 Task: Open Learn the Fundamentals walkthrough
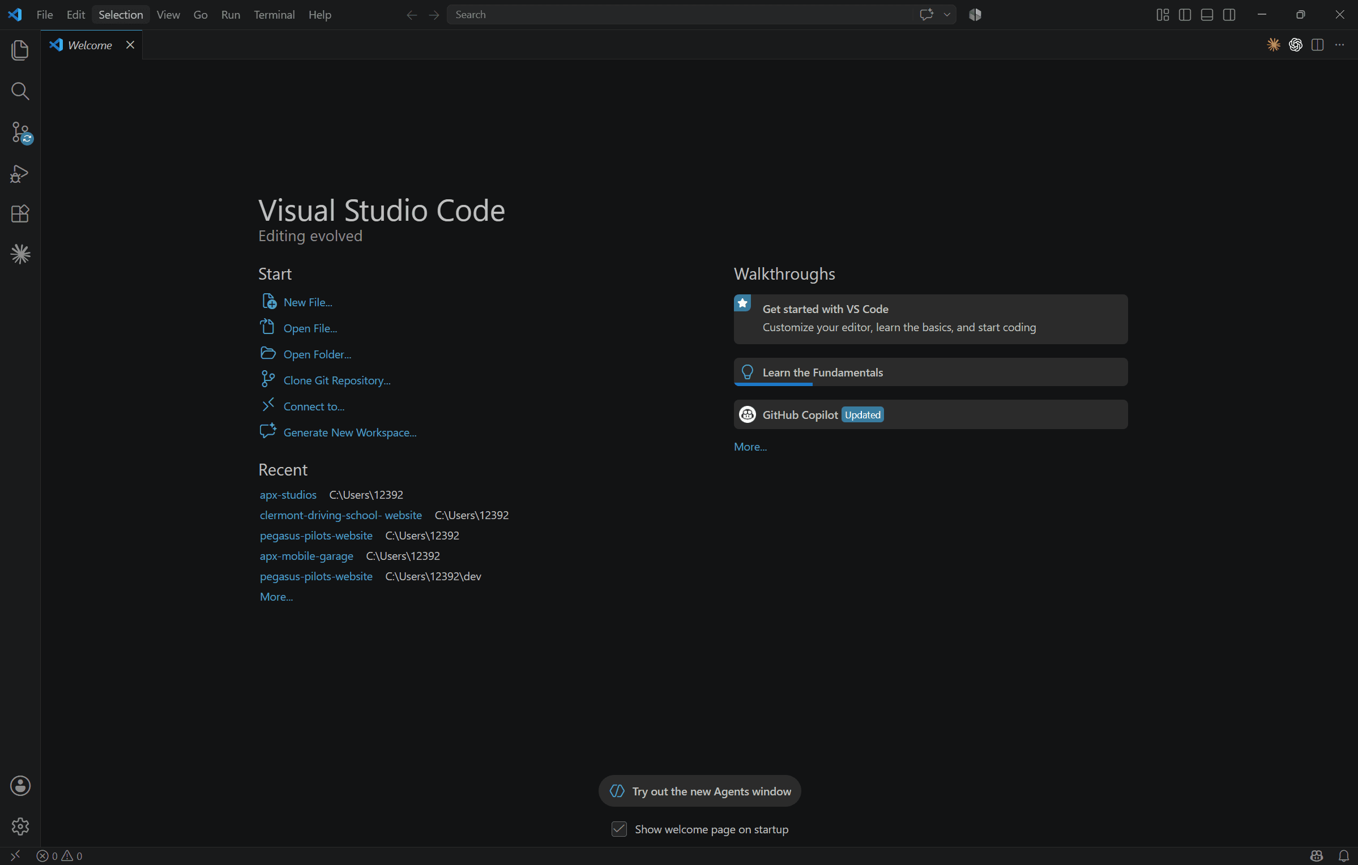(930, 372)
